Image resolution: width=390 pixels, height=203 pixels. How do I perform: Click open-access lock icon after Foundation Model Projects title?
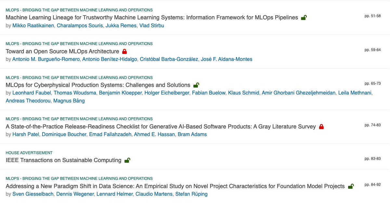(351, 186)
